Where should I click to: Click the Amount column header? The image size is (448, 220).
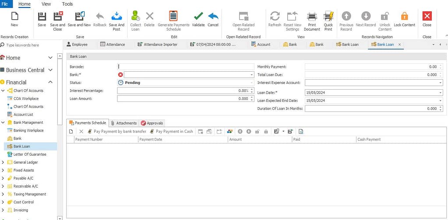point(260,140)
